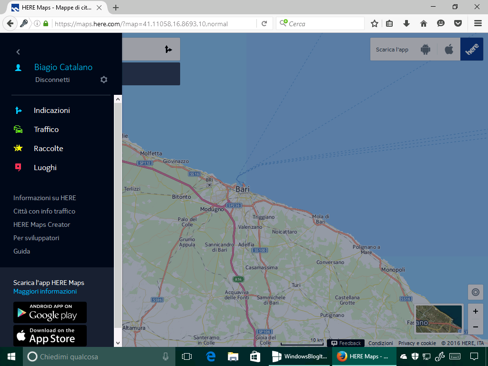Open Task View in taskbar
488x366 pixels.
pyautogui.click(x=187, y=356)
